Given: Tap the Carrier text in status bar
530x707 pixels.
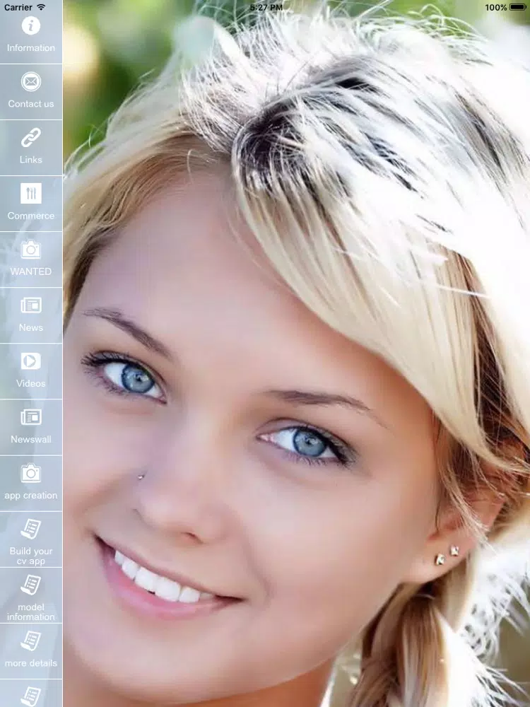Looking at the screenshot, I should (18, 7).
